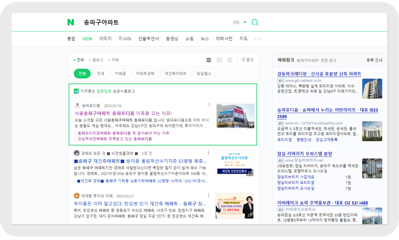
Task: Open the 뉴스 tab
Action: 205,39
